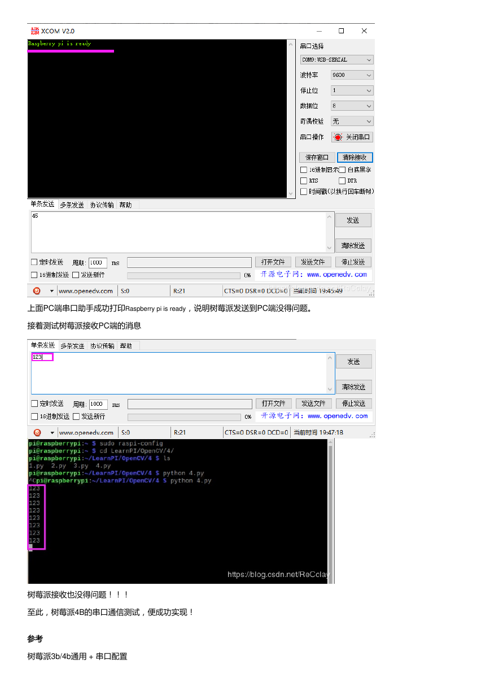
Task: Toggle the 16进制显示 hex display checkbox
Action: (304, 170)
